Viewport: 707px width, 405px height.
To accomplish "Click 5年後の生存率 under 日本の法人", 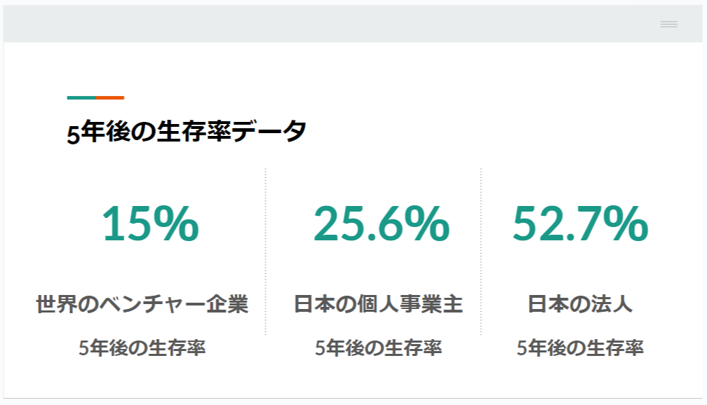I will 580,348.
